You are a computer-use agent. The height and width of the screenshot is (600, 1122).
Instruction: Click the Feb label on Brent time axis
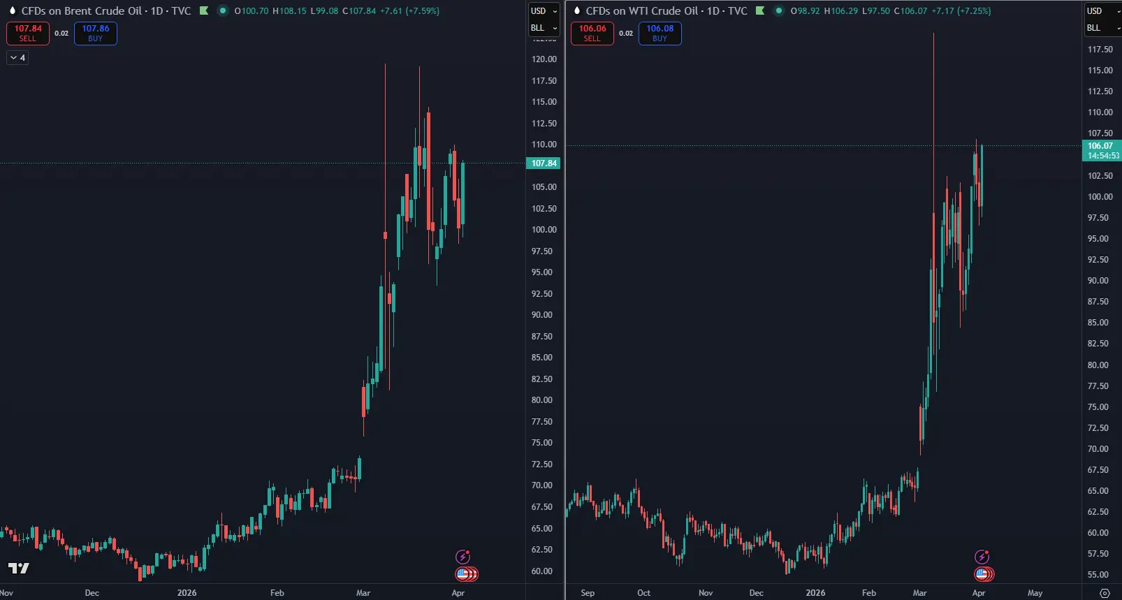coord(277,593)
